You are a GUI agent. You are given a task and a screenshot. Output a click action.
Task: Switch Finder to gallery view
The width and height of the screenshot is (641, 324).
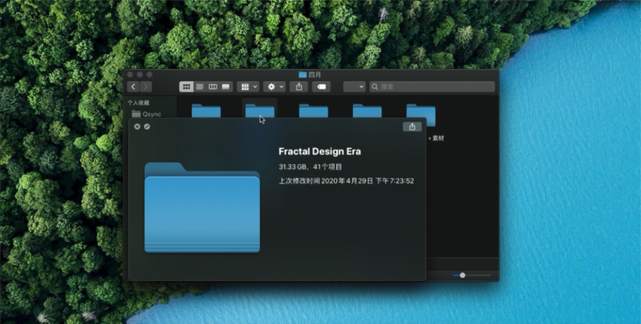coord(226,86)
